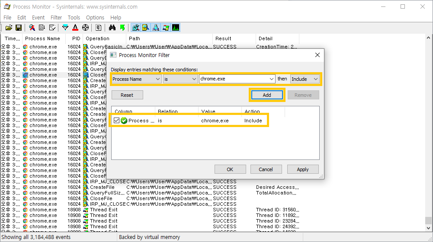Open the Event menu
This screenshot has width=433, height=242.
click(x=38, y=17)
